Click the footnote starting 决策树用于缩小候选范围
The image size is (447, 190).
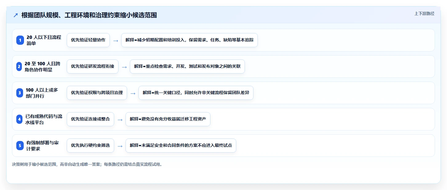point(87,164)
